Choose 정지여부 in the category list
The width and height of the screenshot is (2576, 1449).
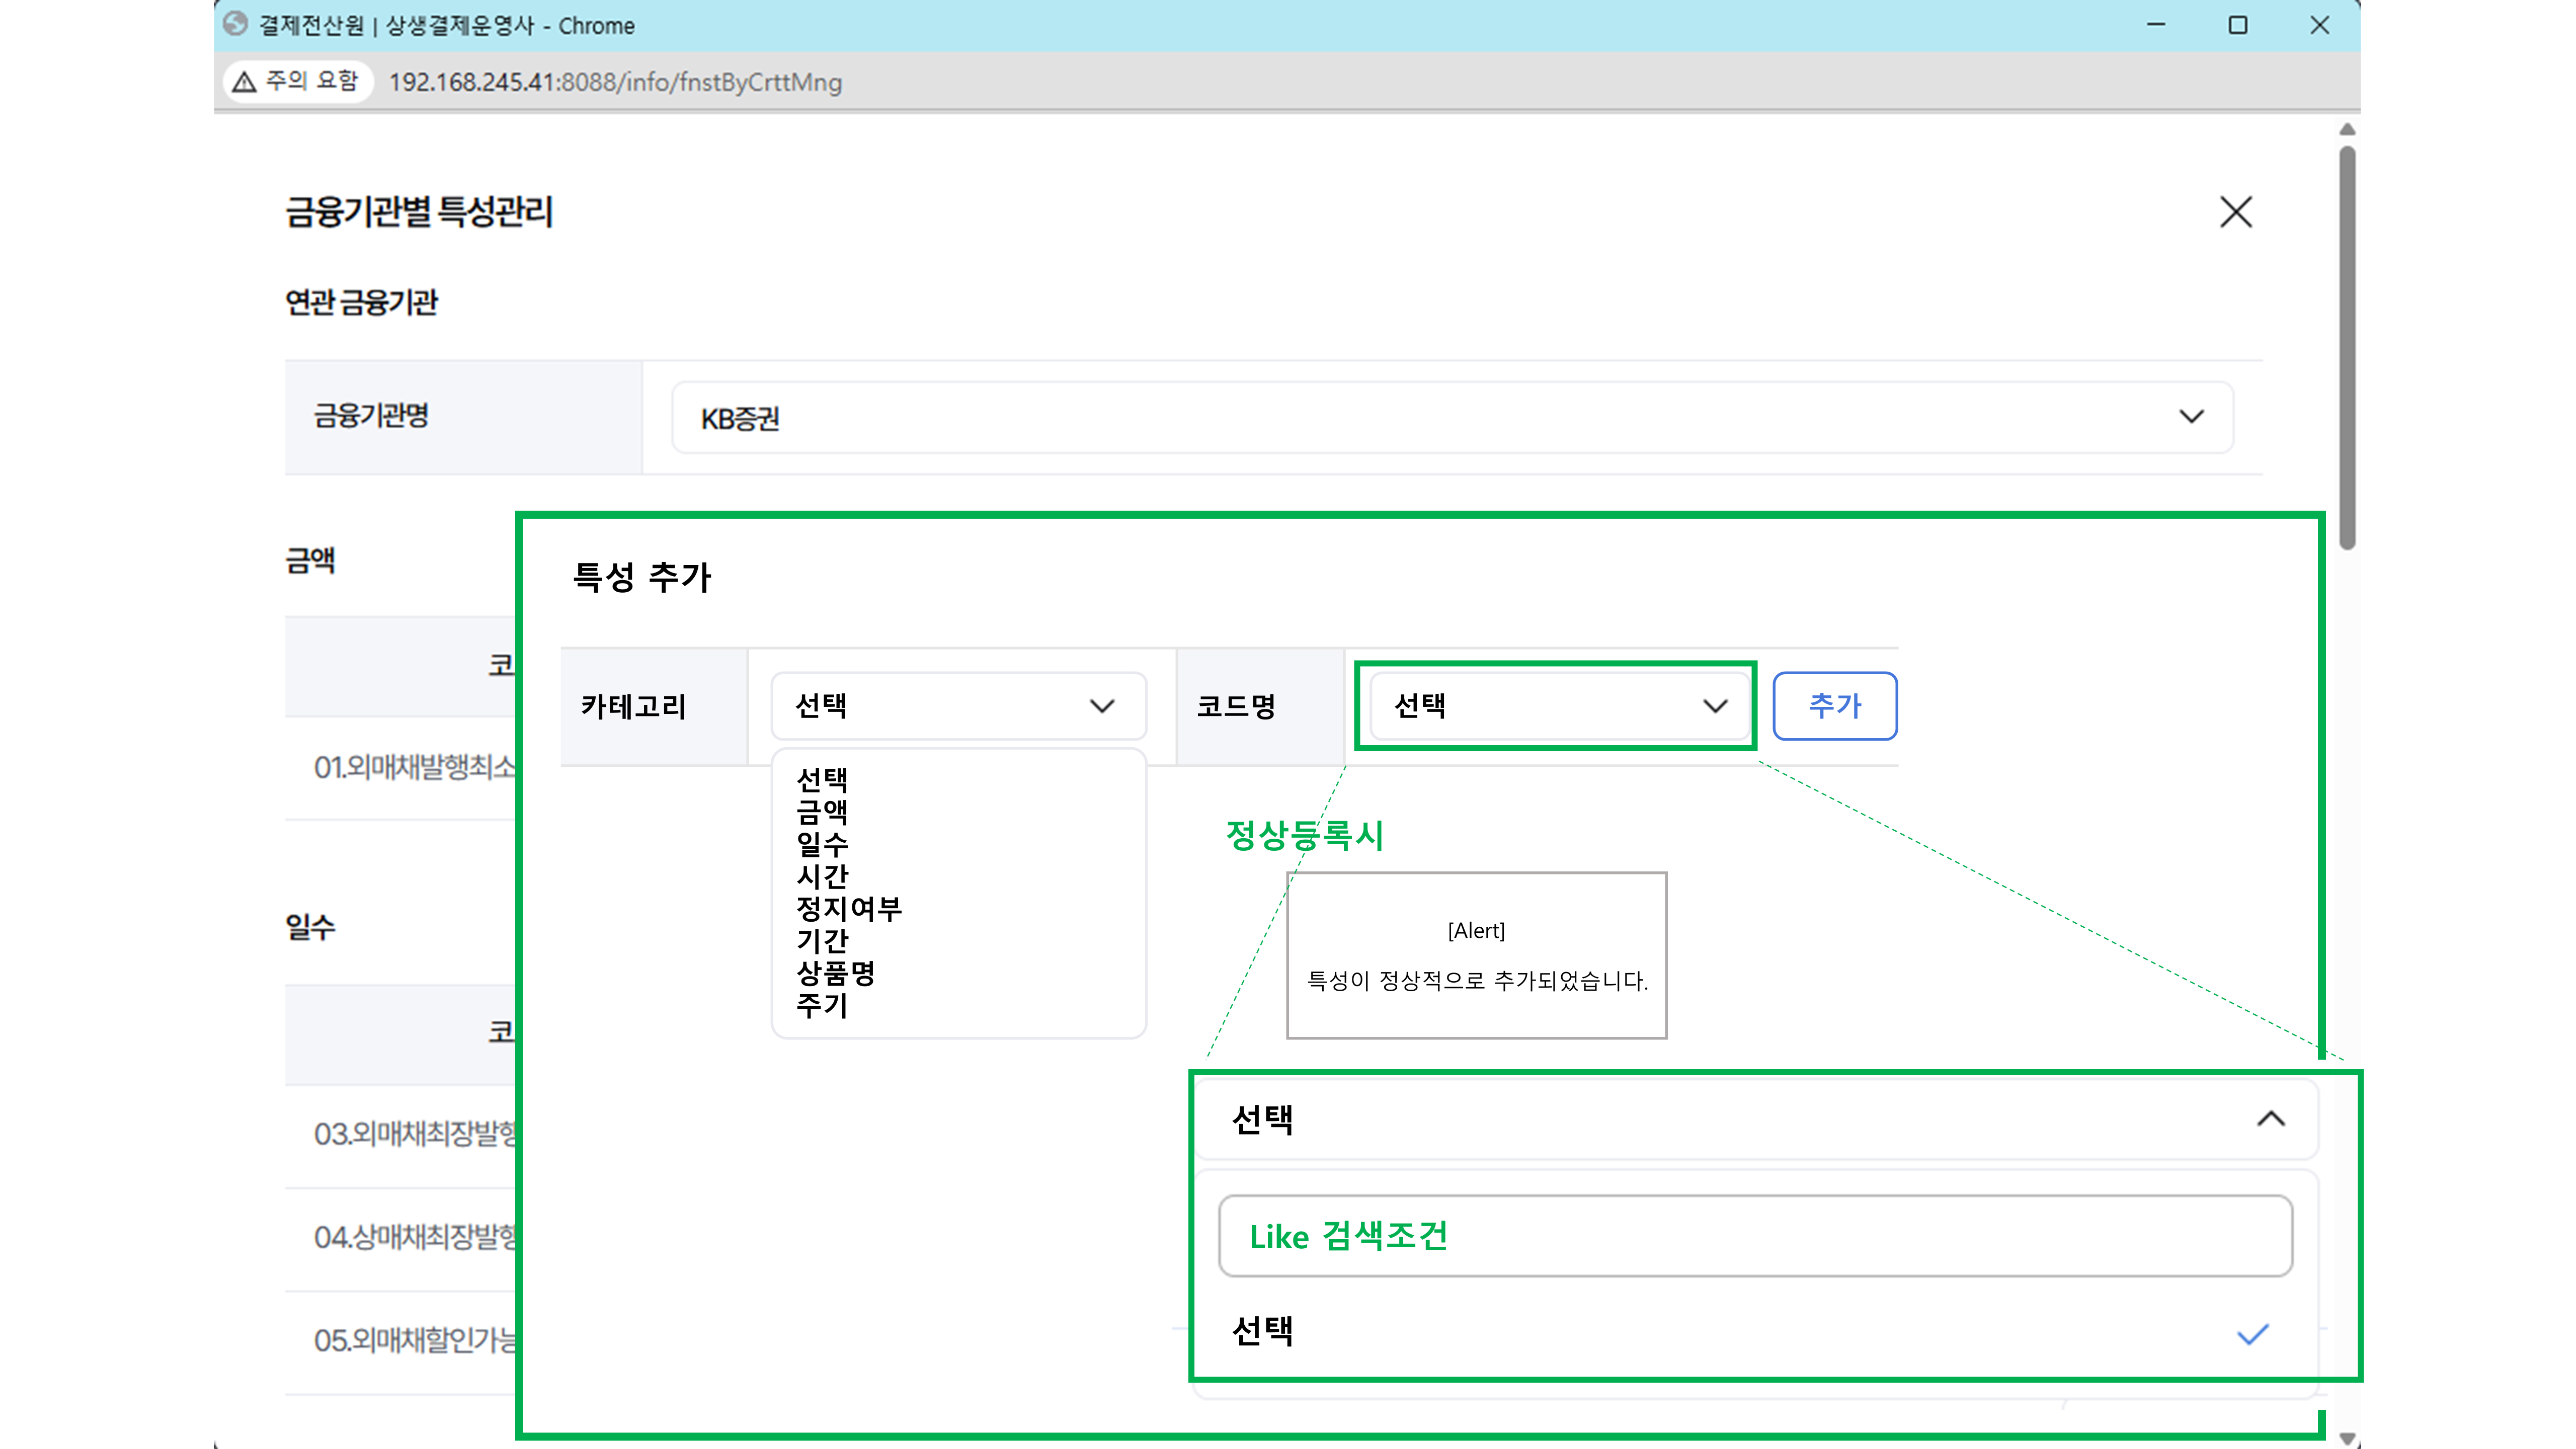tap(849, 908)
